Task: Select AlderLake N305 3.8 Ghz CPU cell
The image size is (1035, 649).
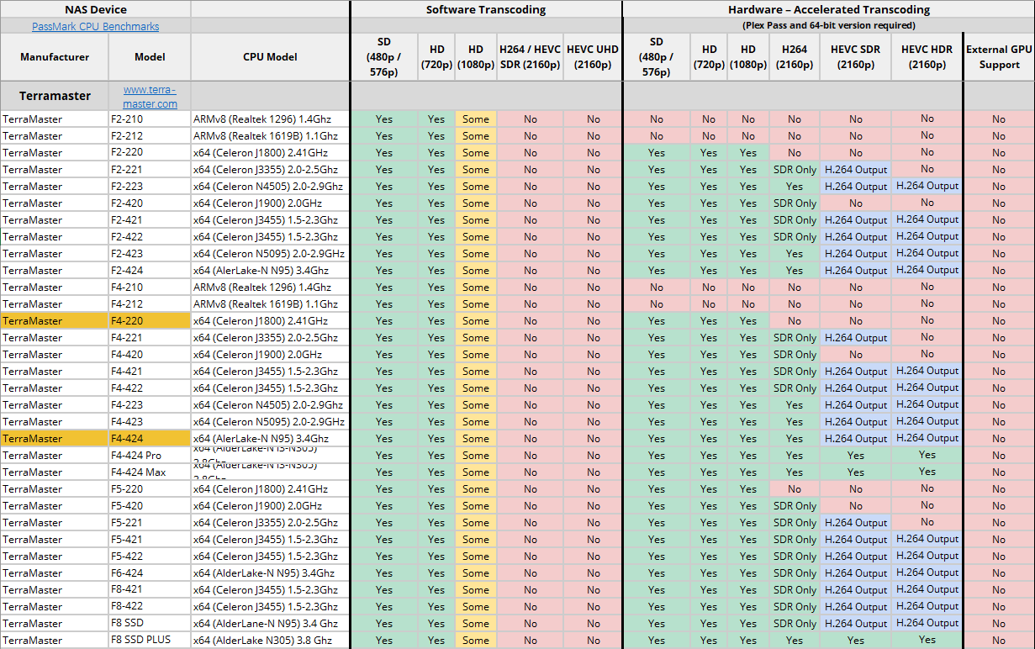Action: 271,640
